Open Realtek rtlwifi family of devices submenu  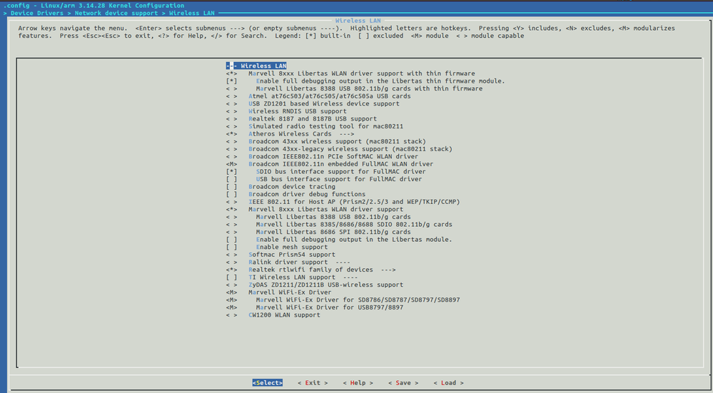(310, 270)
